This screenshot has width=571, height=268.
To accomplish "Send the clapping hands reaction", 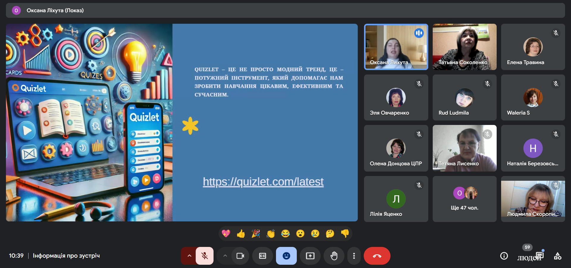I will (271, 234).
